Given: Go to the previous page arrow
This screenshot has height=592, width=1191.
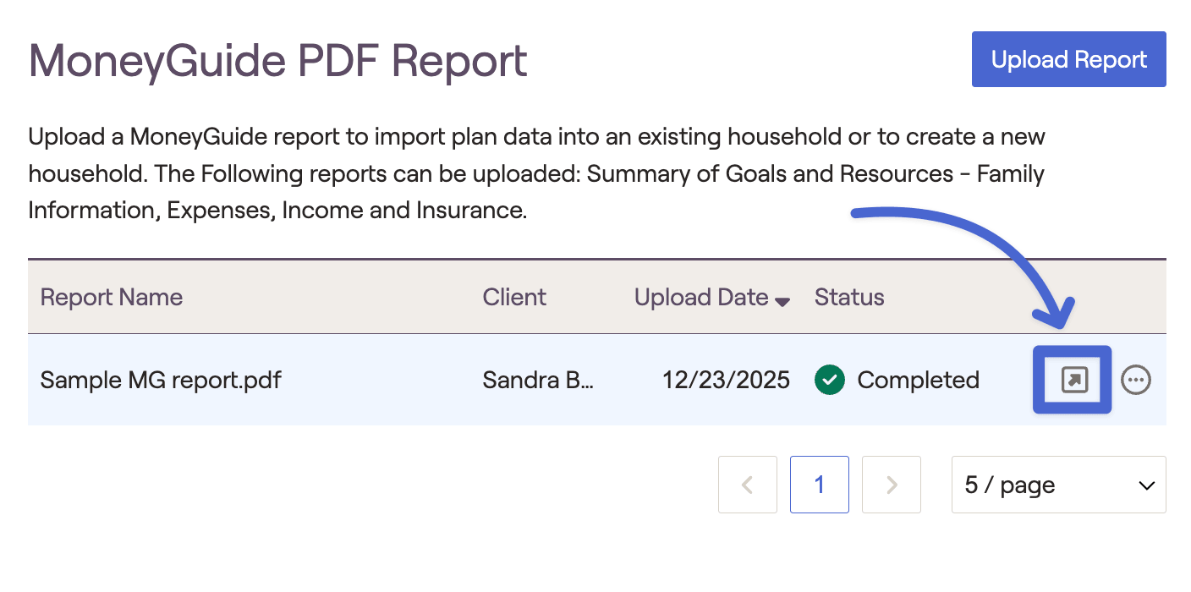Looking at the screenshot, I should click(747, 485).
